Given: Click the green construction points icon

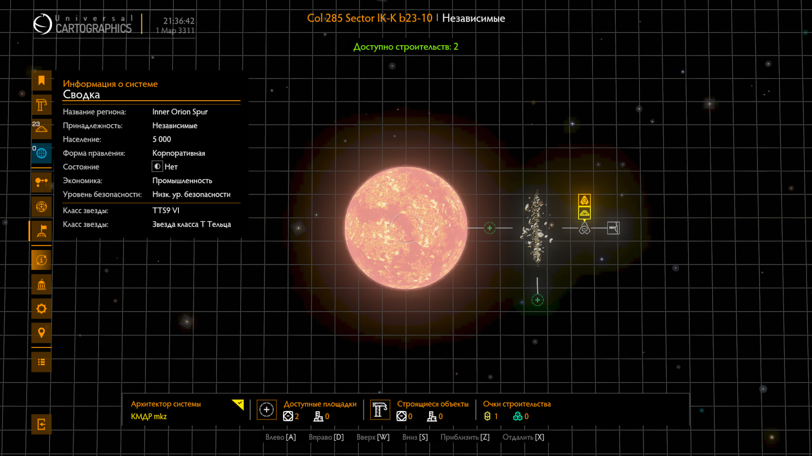Looking at the screenshot, I should pos(518,416).
